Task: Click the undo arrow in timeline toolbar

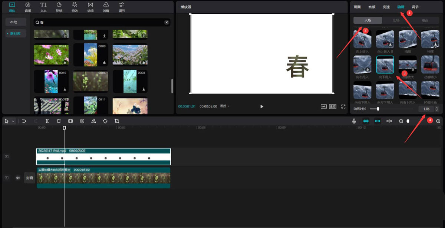Action: point(24,121)
